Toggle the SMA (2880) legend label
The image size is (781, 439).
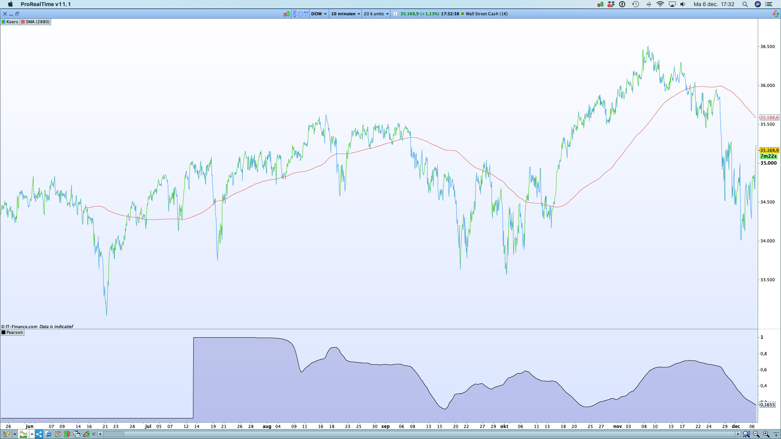pyautogui.click(x=35, y=22)
